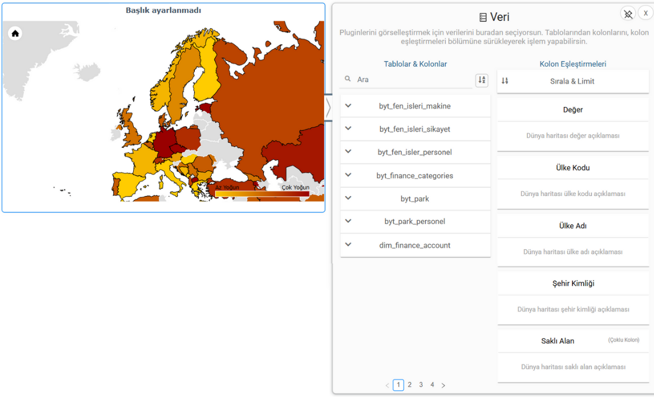654x397 pixels.
Task: Select page 2 in table pagination
Action: pyautogui.click(x=410, y=385)
